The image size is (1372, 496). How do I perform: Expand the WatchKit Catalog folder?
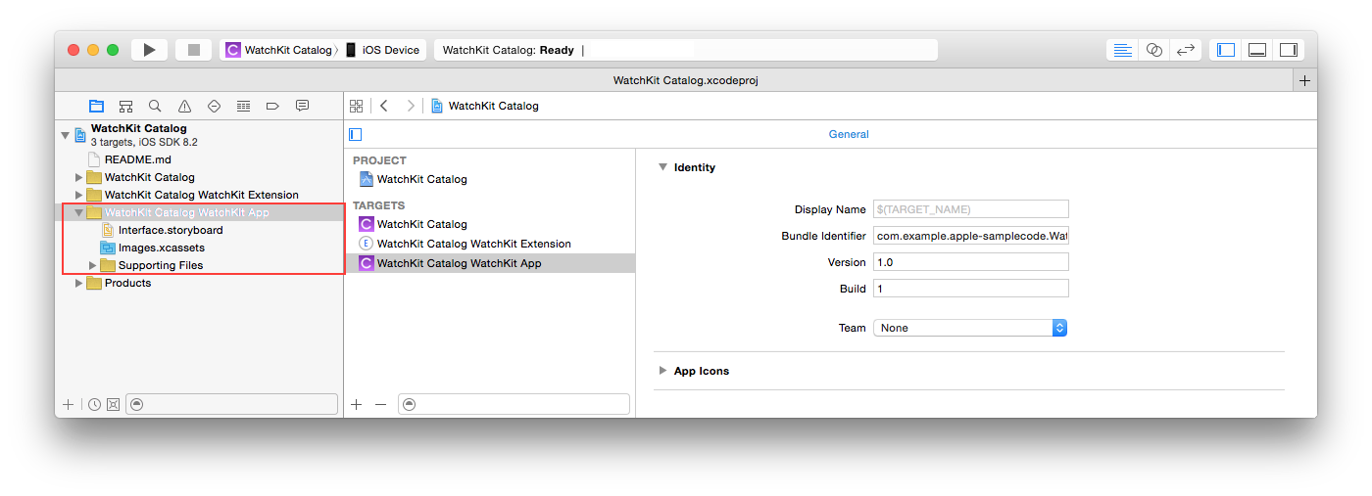pos(79,177)
